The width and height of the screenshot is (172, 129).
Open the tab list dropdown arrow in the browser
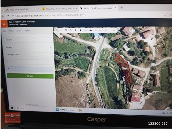pyautogui.click(x=2, y=10)
